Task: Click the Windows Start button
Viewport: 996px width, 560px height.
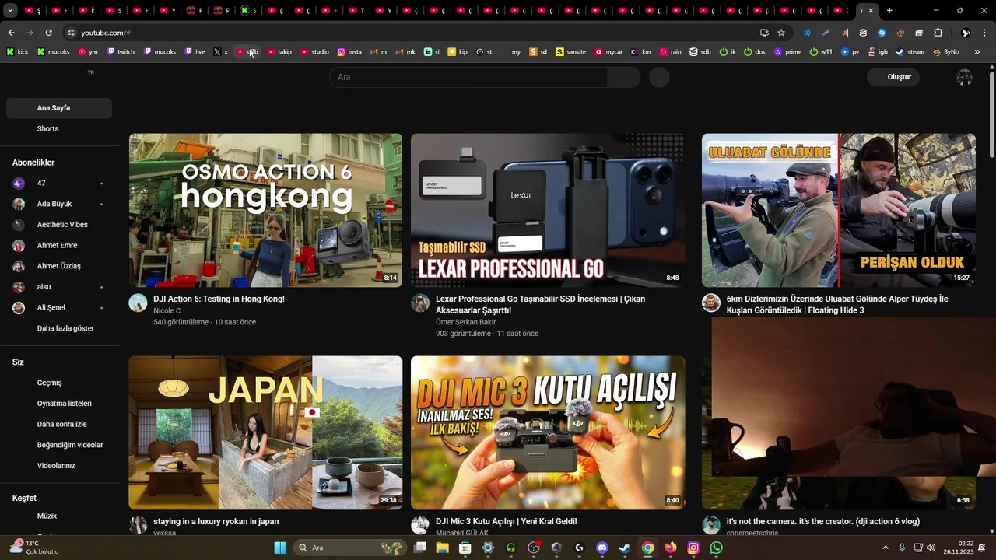Action: (x=280, y=548)
